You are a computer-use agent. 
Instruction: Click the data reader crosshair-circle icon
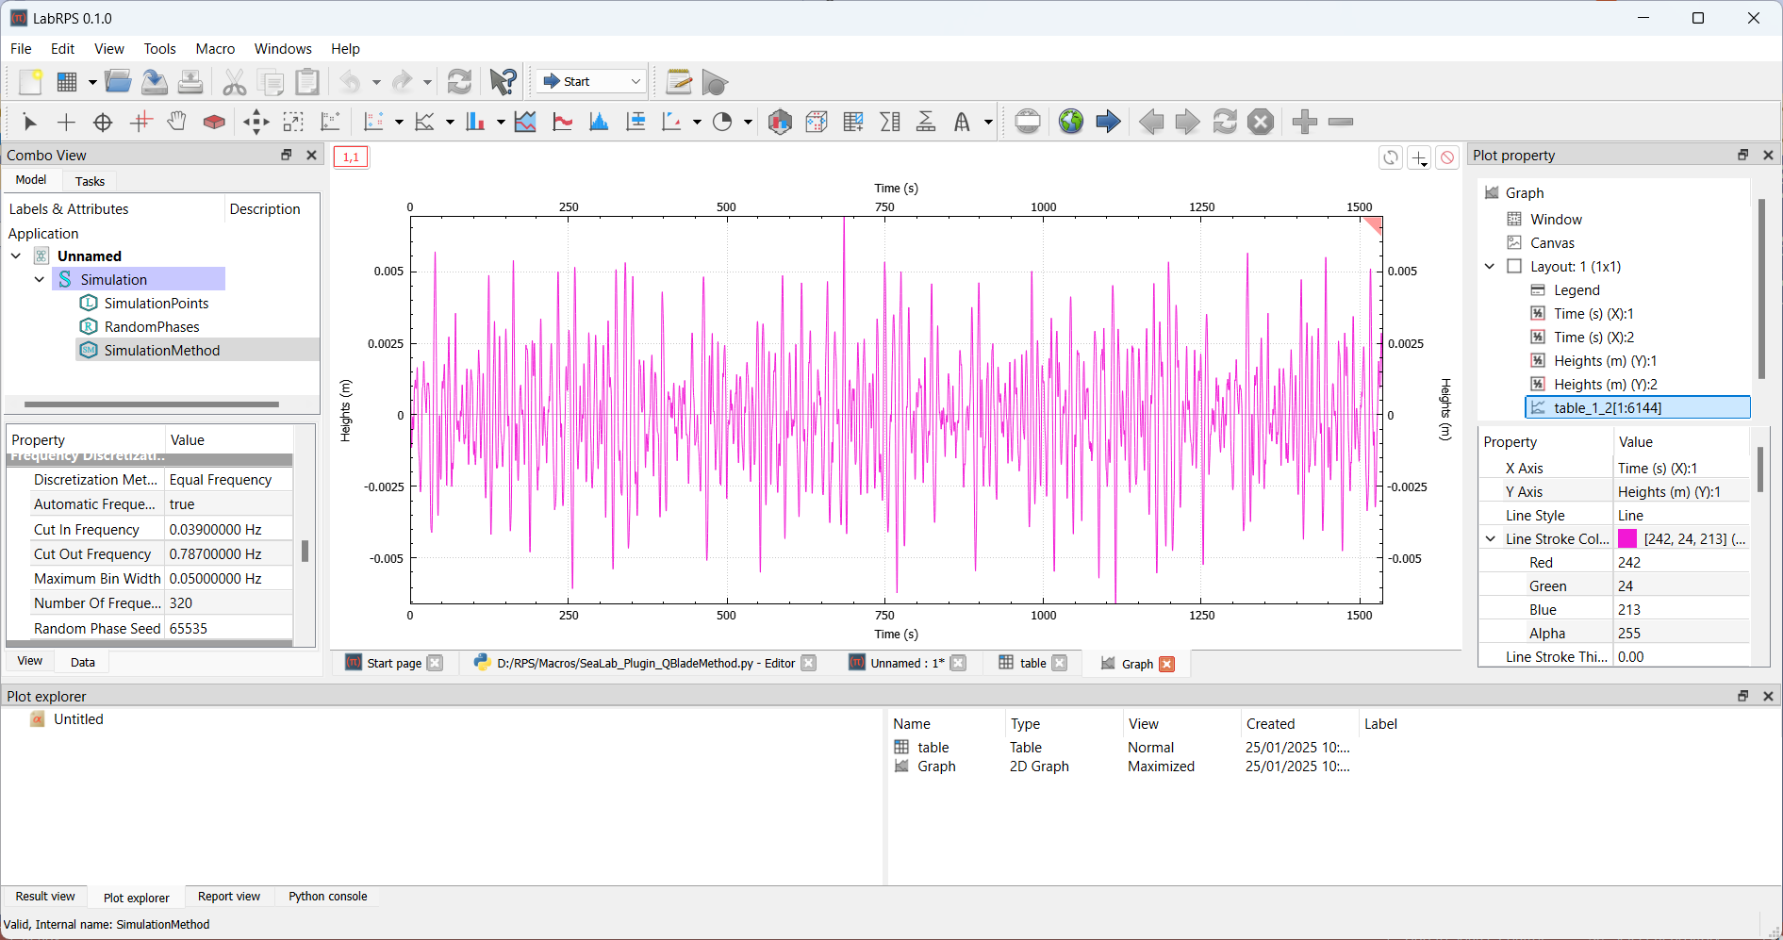coord(103,122)
